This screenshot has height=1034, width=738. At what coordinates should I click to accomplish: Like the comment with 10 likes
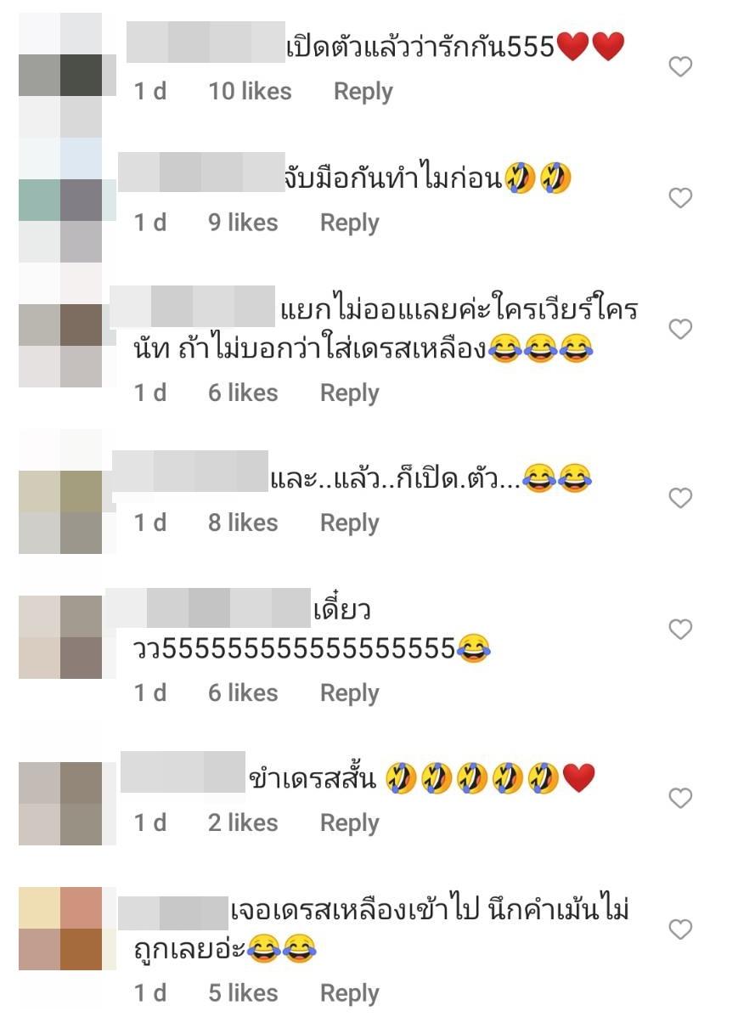pos(680,66)
